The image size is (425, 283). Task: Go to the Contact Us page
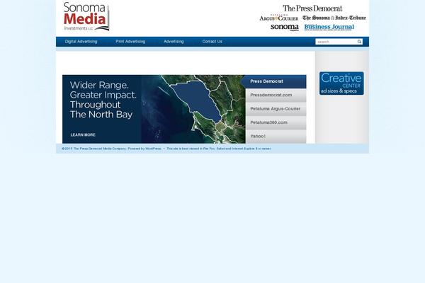212,42
